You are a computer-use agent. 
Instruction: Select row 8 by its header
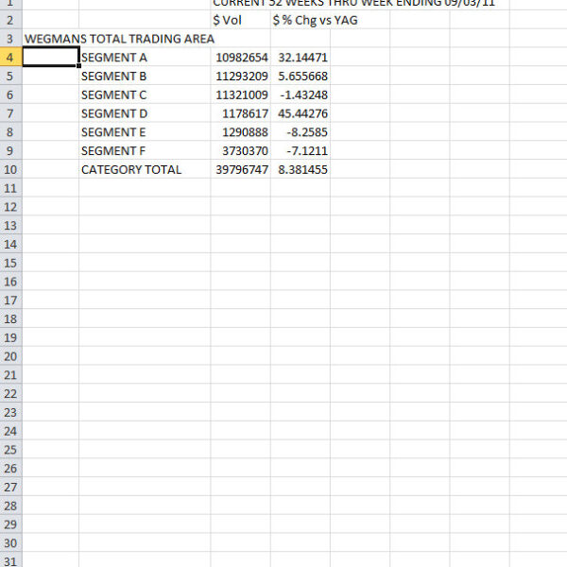pos(10,132)
